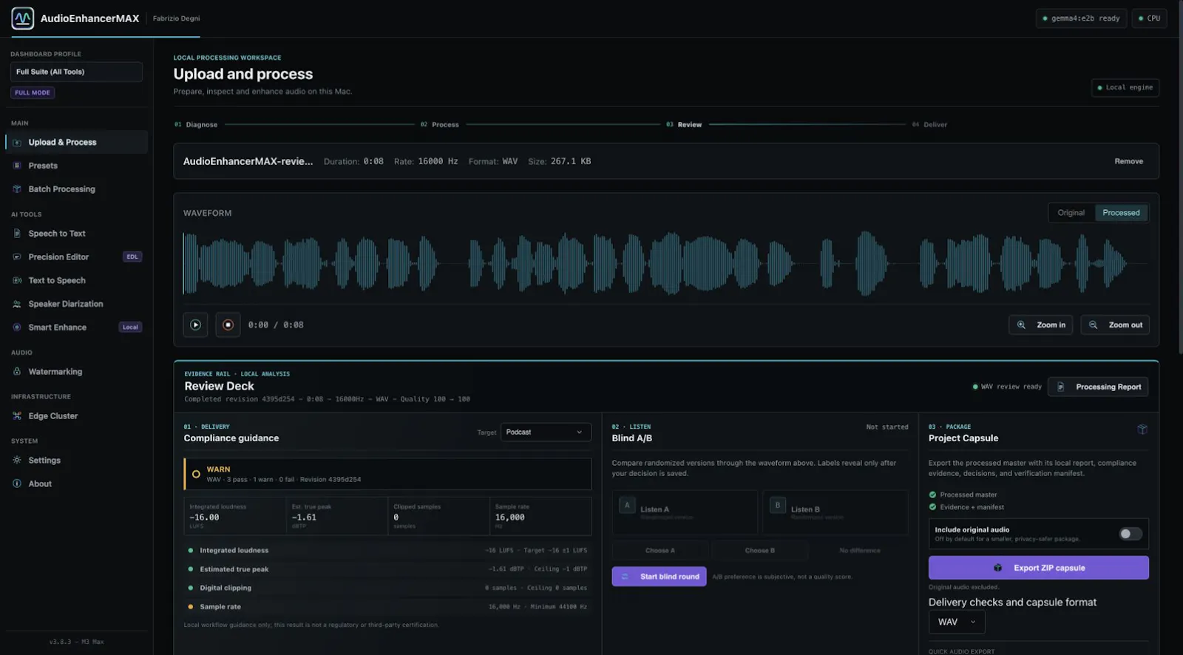Open the Full Suite dashboard profile selector
Screen dimensions: 1183x655
[x=76, y=72]
